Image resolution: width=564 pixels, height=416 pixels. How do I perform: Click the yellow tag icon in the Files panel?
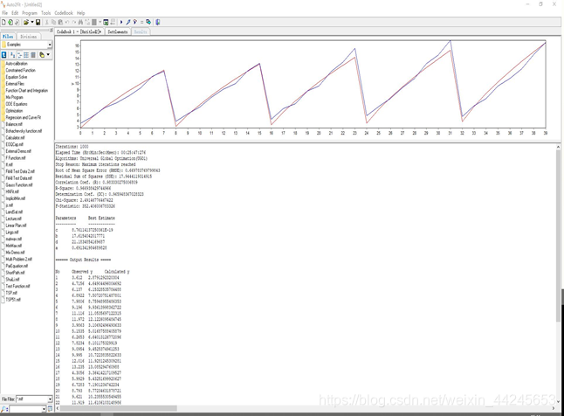coord(42,55)
